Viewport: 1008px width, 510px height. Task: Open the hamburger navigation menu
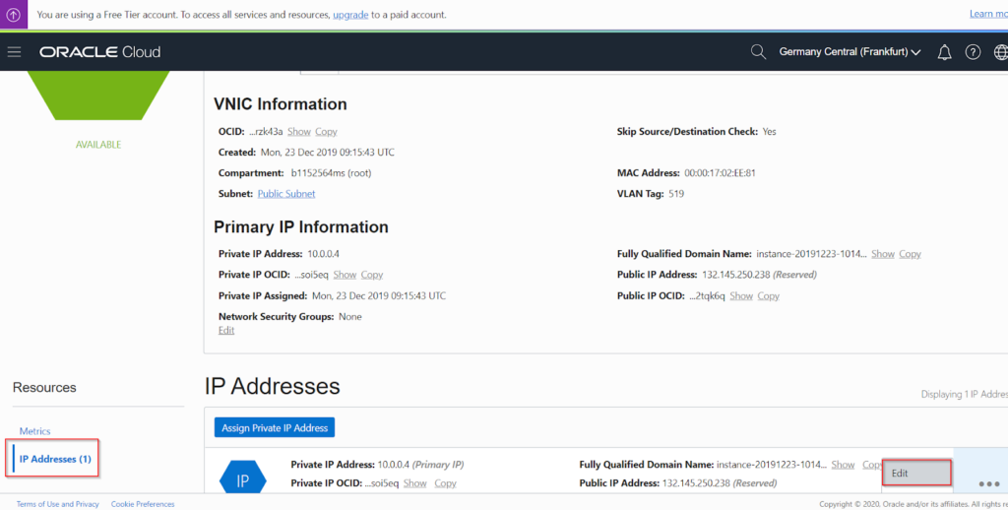pos(15,52)
